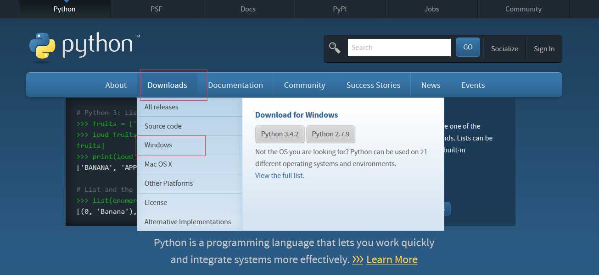Open the Community top bar tab

point(523,9)
